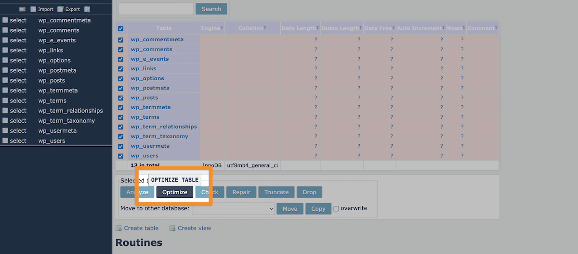Click the InnoDB engine cell in totals row
The width and height of the screenshot is (578, 254).
212,165
